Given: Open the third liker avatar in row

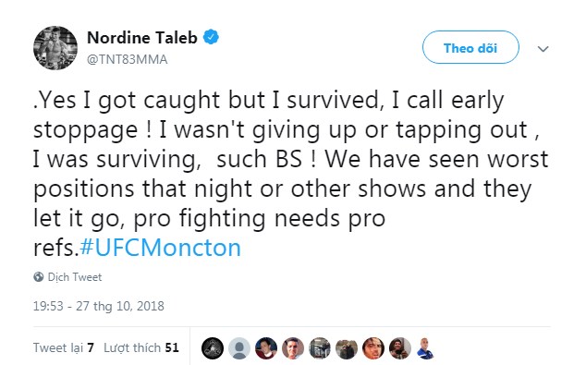Looking at the screenshot, I should pos(266,348).
